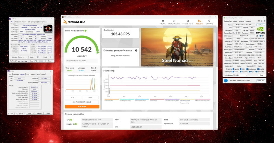Image resolution: width=274 pixels, height=143 pixels.
Task: Switch to Validation tab in GPU-Z
Action: 248,22
